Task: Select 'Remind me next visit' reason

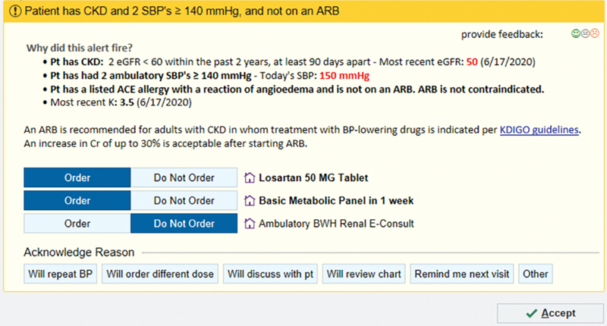Action: 461,274
